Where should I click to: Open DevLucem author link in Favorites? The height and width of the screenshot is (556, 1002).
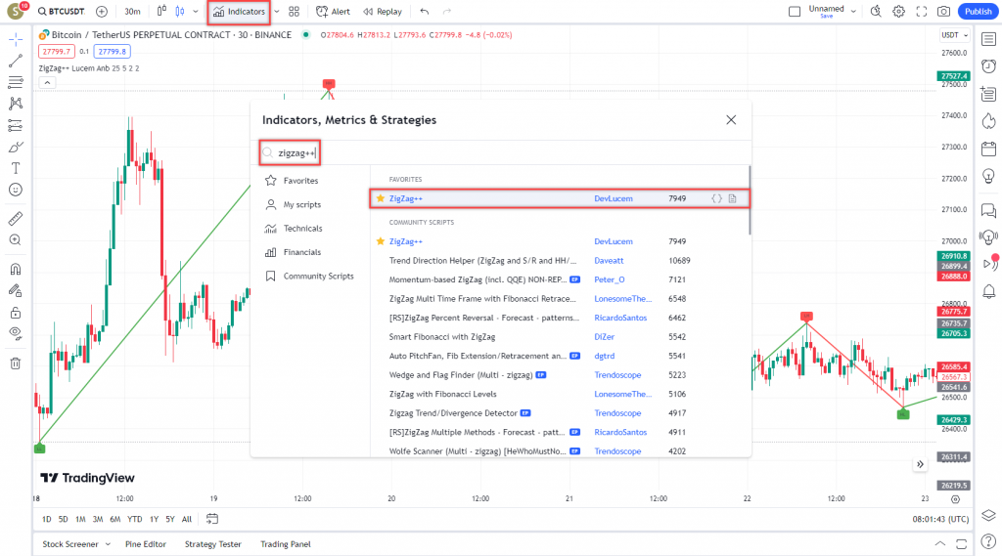(x=614, y=198)
